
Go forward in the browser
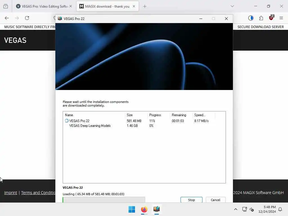(x=17, y=18)
